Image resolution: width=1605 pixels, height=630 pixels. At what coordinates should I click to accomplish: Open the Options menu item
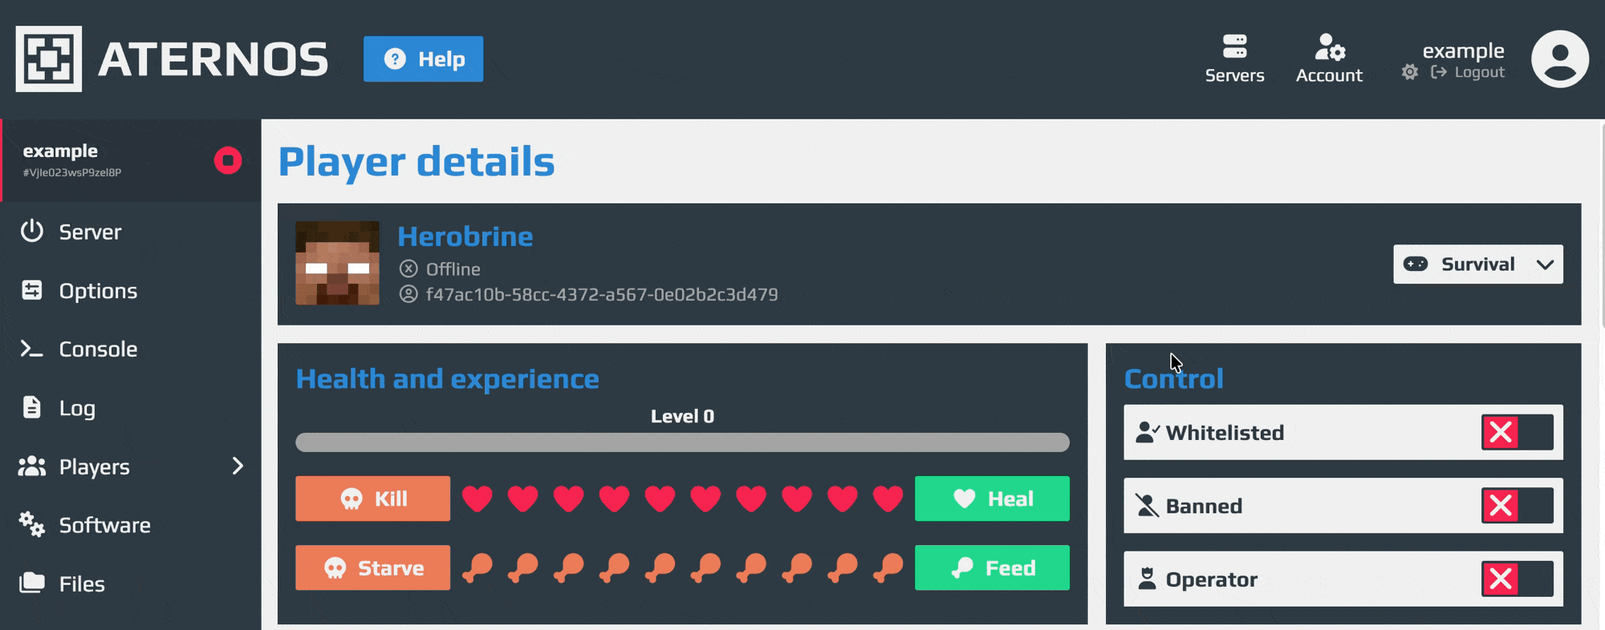coord(98,291)
